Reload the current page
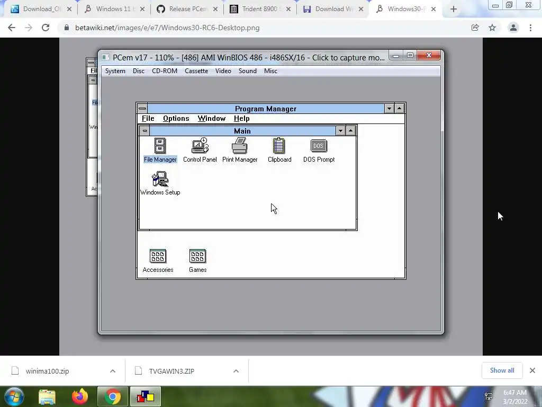542x407 pixels. coord(46,28)
